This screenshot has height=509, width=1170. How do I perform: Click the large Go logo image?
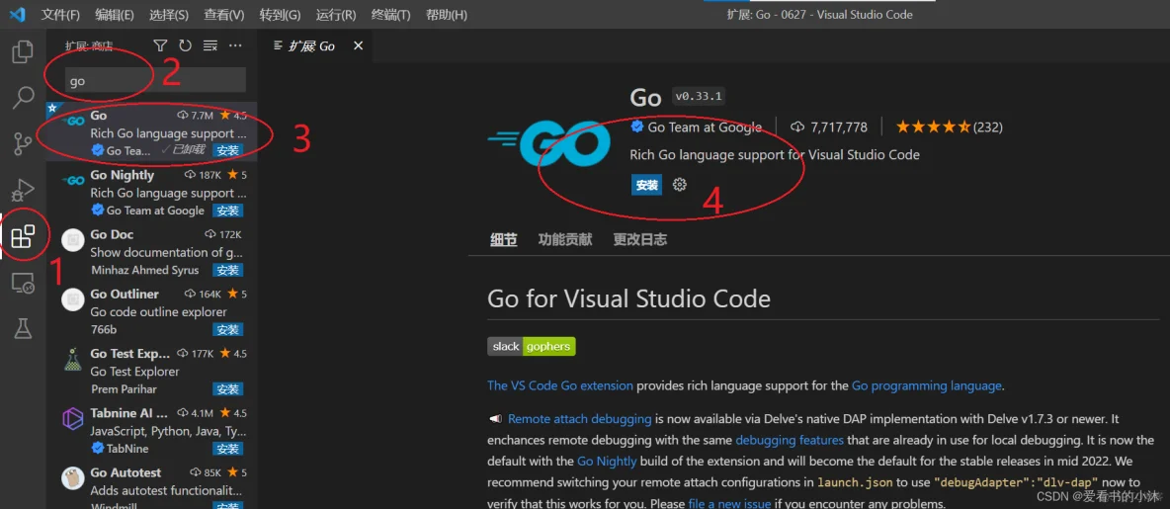coord(551,142)
